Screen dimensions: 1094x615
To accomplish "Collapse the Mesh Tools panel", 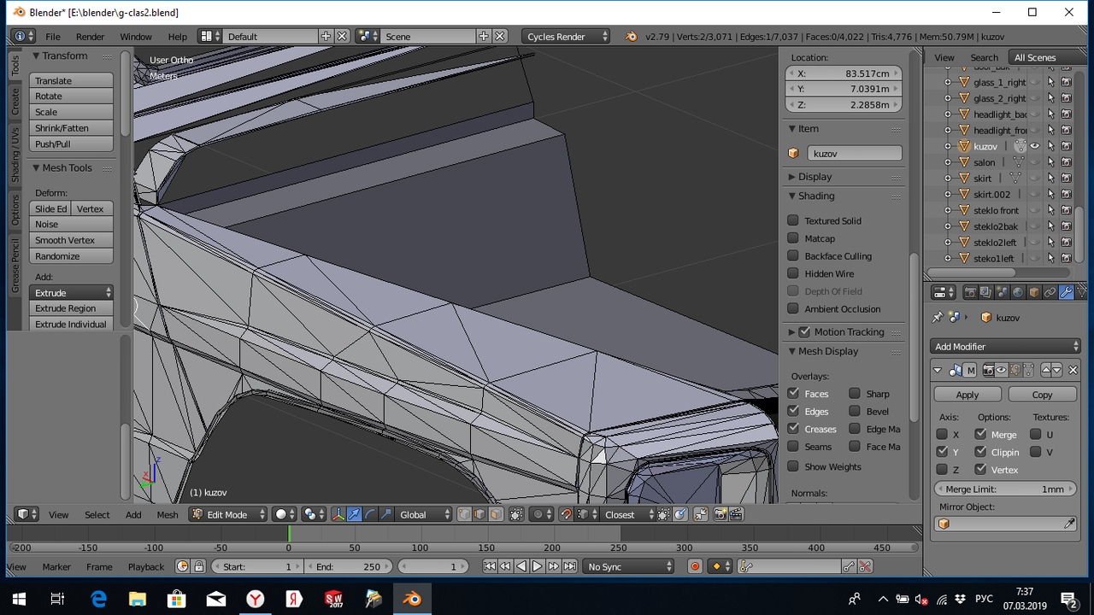I will point(37,168).
